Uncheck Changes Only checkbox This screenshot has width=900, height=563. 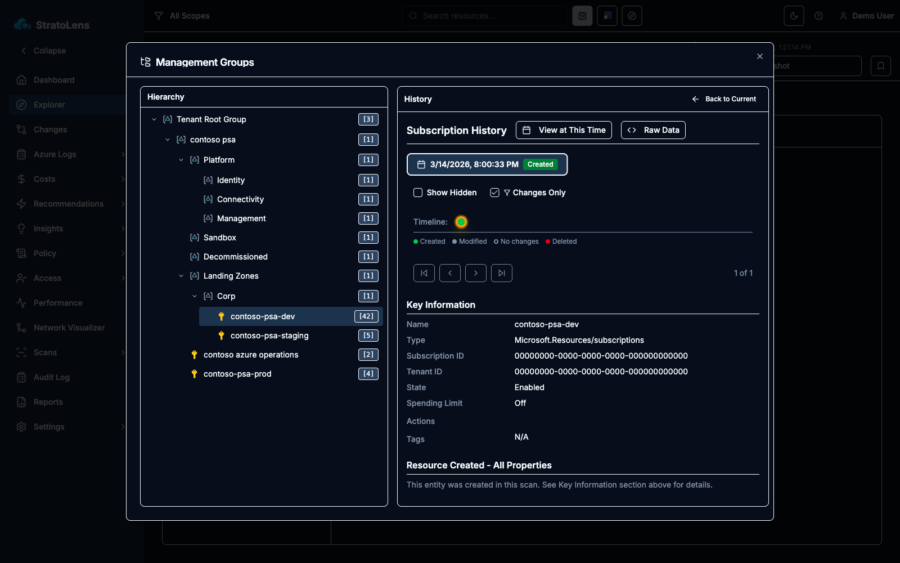(494, 193)
